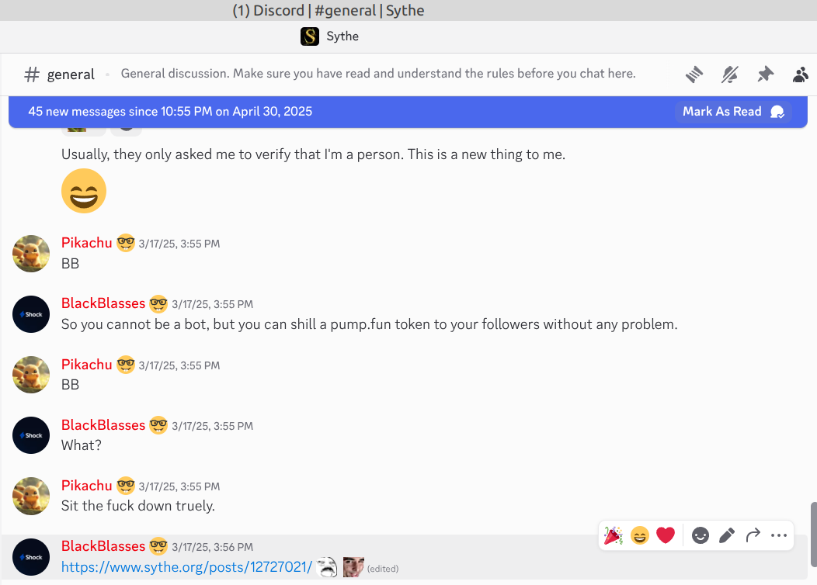The image size is (817, 585).
Task: Click the forward message arrow icon
Action: pyautogui.click(x=753, y=535)
